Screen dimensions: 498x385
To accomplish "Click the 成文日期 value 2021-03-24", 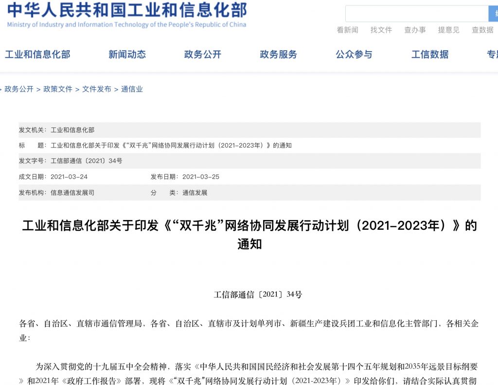I will [x=69, y=177].
